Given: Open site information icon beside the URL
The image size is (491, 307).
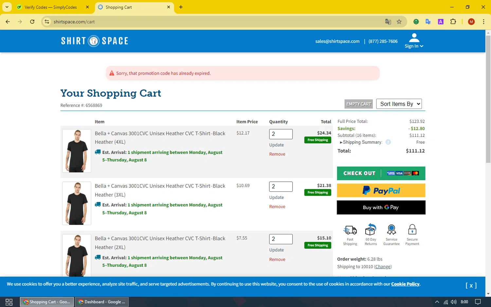Looking at the screenshot, I should click(47, 22).
